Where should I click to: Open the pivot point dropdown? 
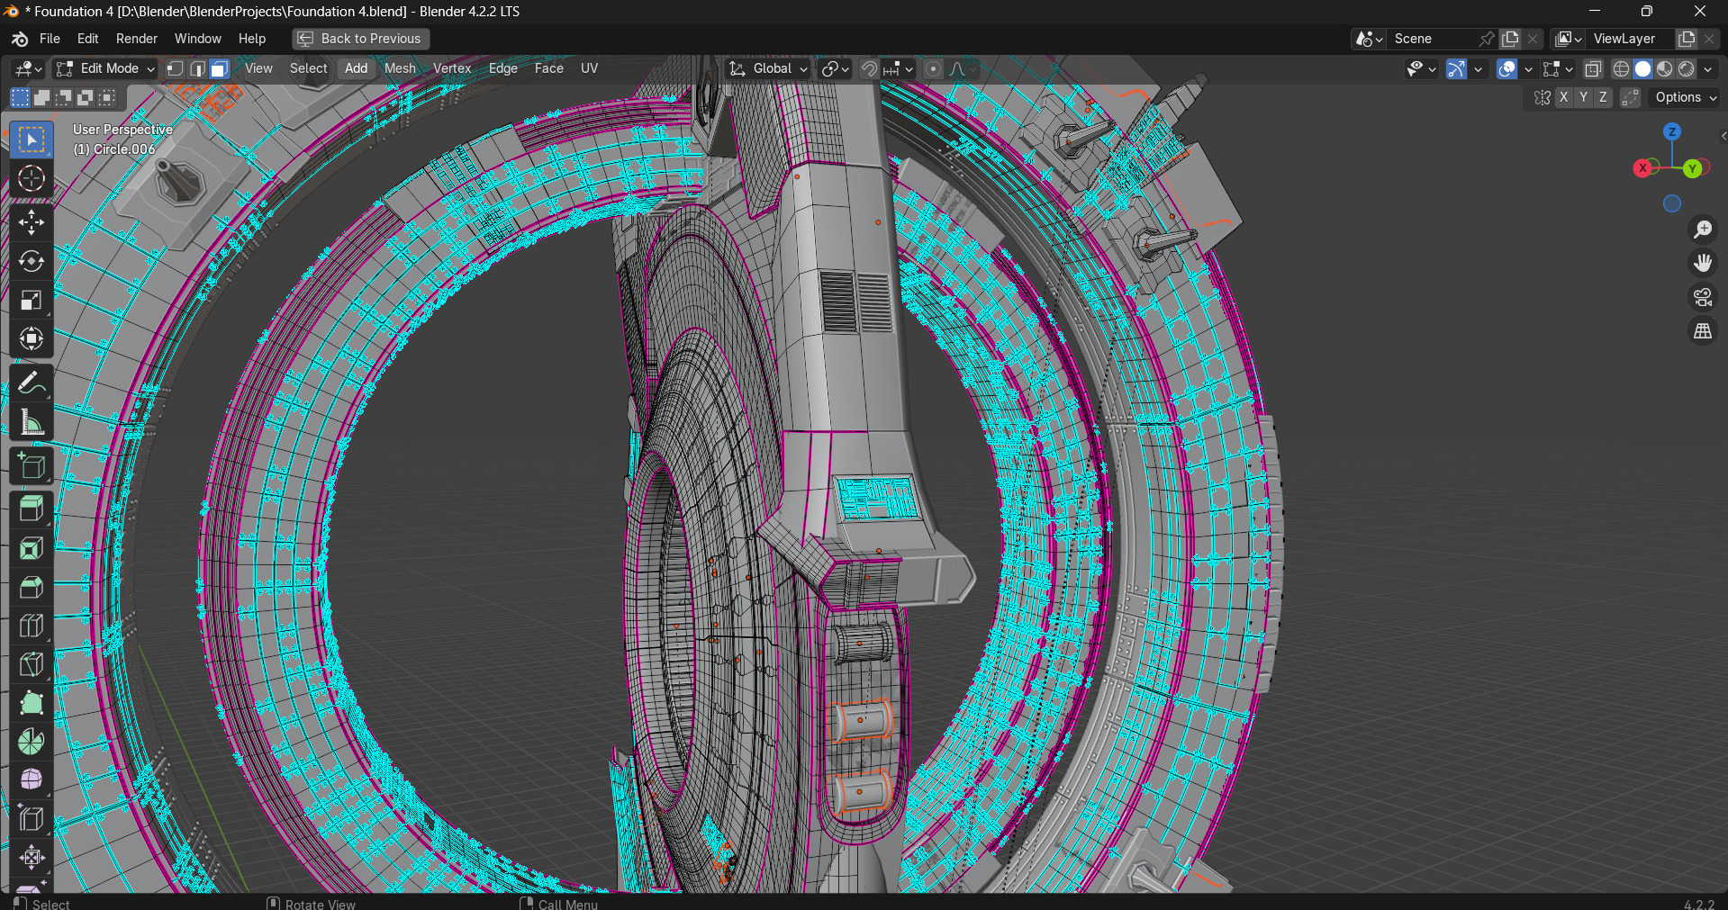(835, 68)
